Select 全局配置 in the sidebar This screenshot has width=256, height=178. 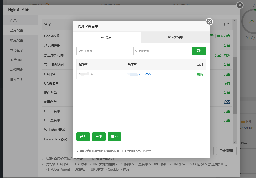point(21,30)
